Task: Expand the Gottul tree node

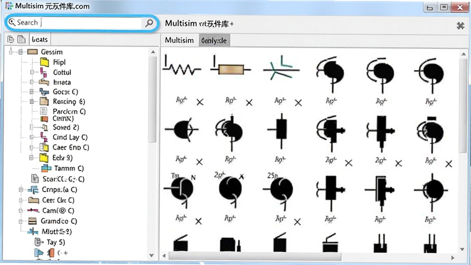Action: pos(32,72)
